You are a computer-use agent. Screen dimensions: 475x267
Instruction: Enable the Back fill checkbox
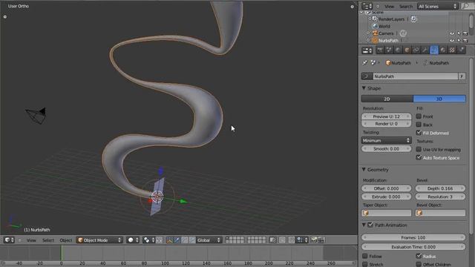tap(419, 125)
